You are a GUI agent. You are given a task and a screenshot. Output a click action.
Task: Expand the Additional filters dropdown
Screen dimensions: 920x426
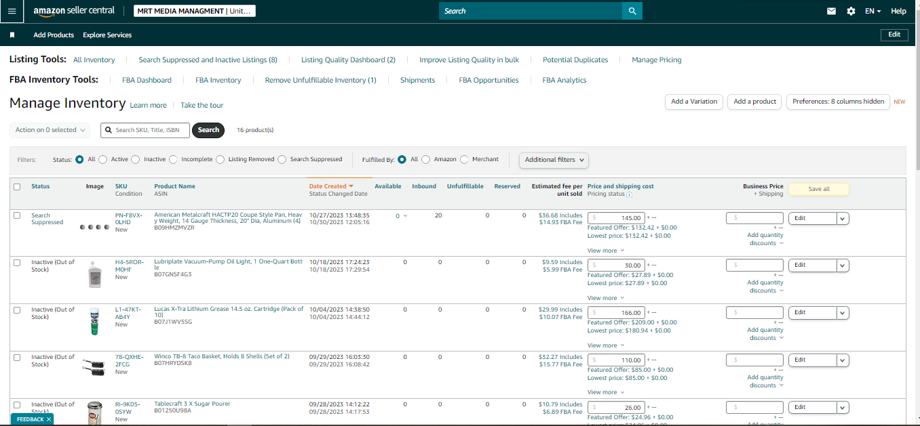554,160
